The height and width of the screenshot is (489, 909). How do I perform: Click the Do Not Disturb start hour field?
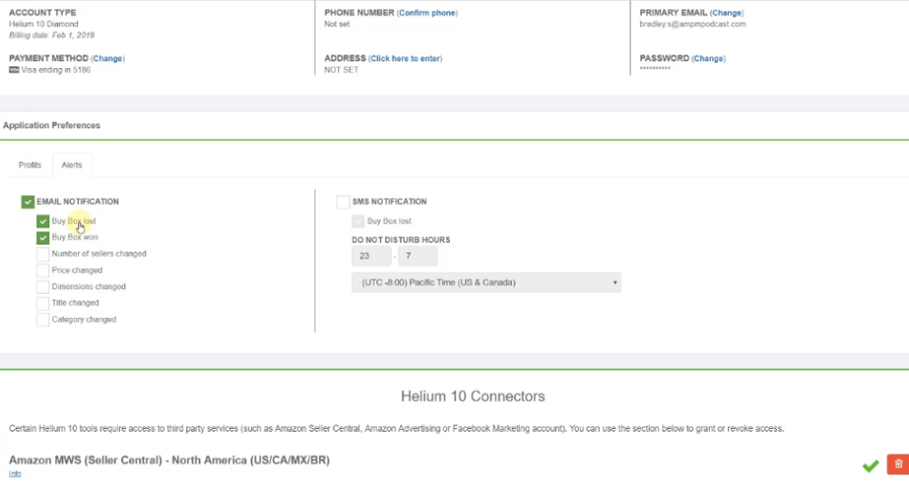coord(371,256)
